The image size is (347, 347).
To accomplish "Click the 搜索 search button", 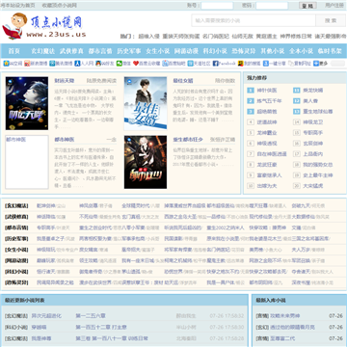I will [x=331, y=20].
